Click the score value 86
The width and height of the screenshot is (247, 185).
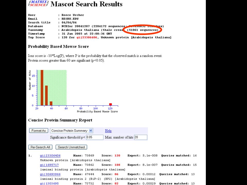pos(116,174)
